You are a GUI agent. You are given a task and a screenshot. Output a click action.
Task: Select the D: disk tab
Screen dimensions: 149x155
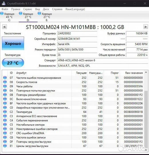click(28, 17)
